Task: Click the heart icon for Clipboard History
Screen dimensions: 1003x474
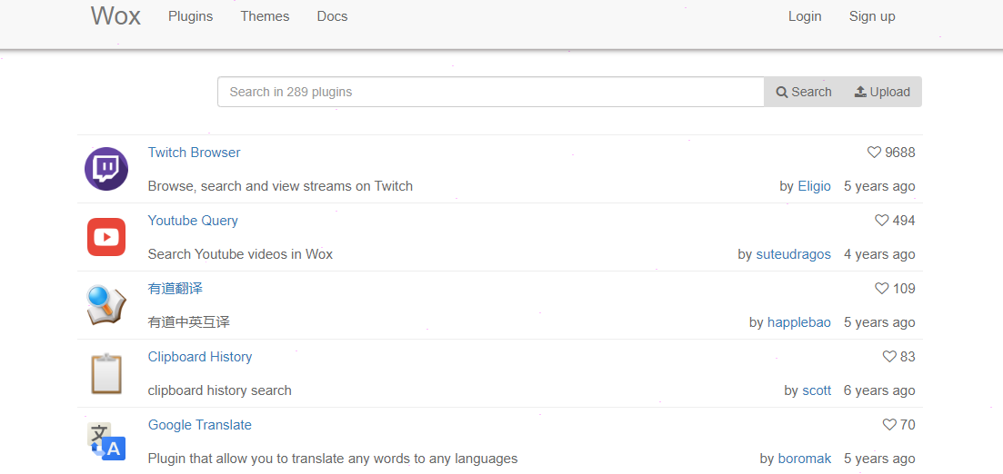Action: (889, 357)
